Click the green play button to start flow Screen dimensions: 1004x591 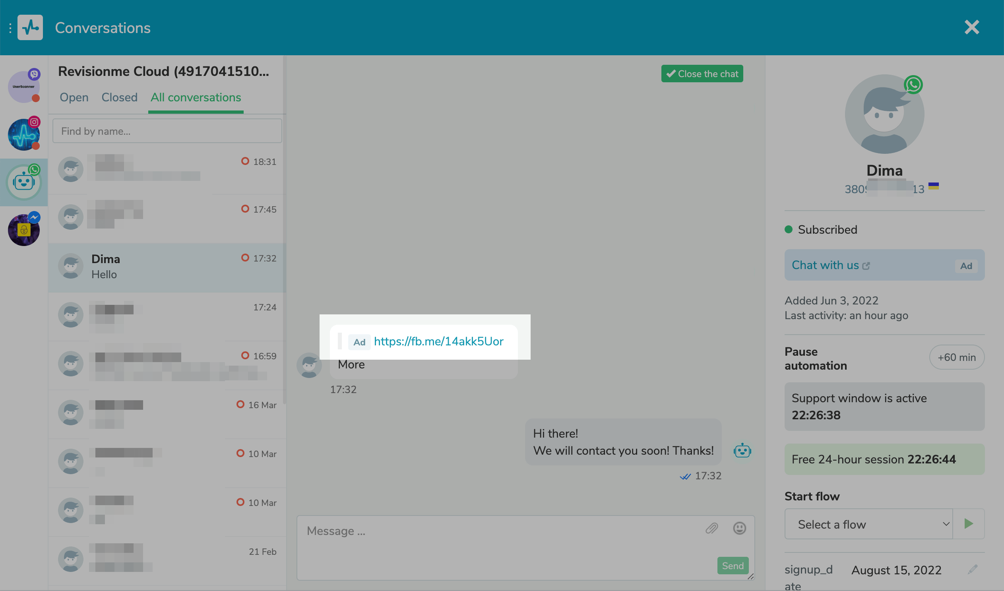[x=969, y=524]
